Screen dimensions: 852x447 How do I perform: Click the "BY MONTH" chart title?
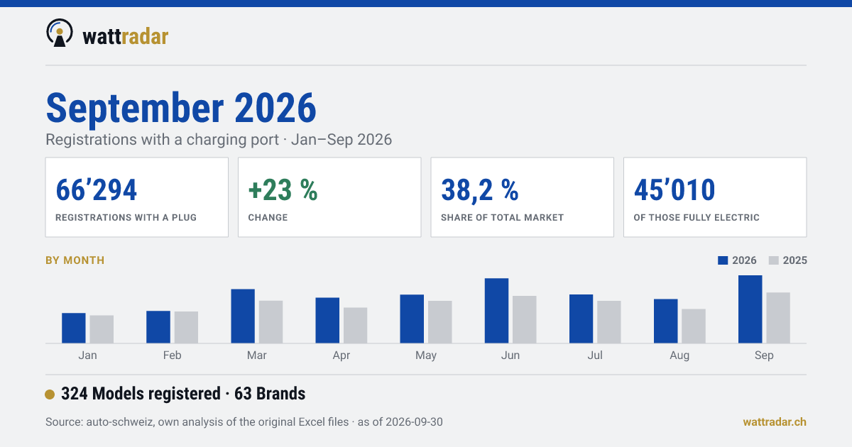point(75,260)
